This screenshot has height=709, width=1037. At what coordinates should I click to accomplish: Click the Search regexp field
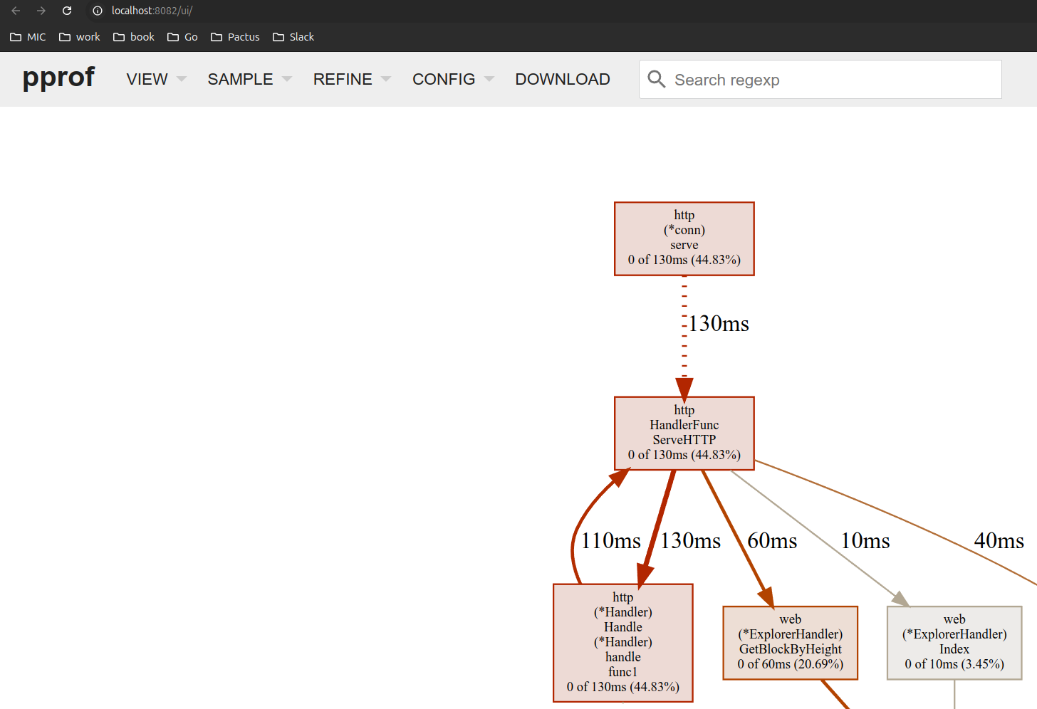(820, 79)
